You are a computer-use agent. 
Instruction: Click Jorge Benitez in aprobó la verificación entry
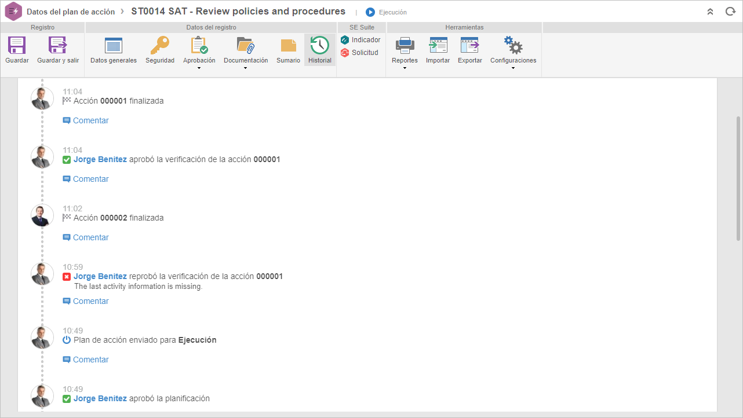pyautogui.click(x=100, y=159)
